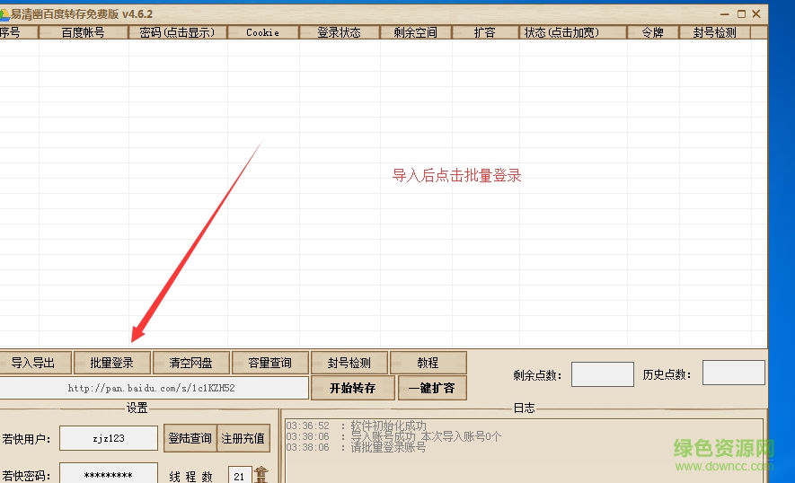Viewport: 795px width, 483px height.
Task: Click the Cookie column header
Action: (262, 32)
